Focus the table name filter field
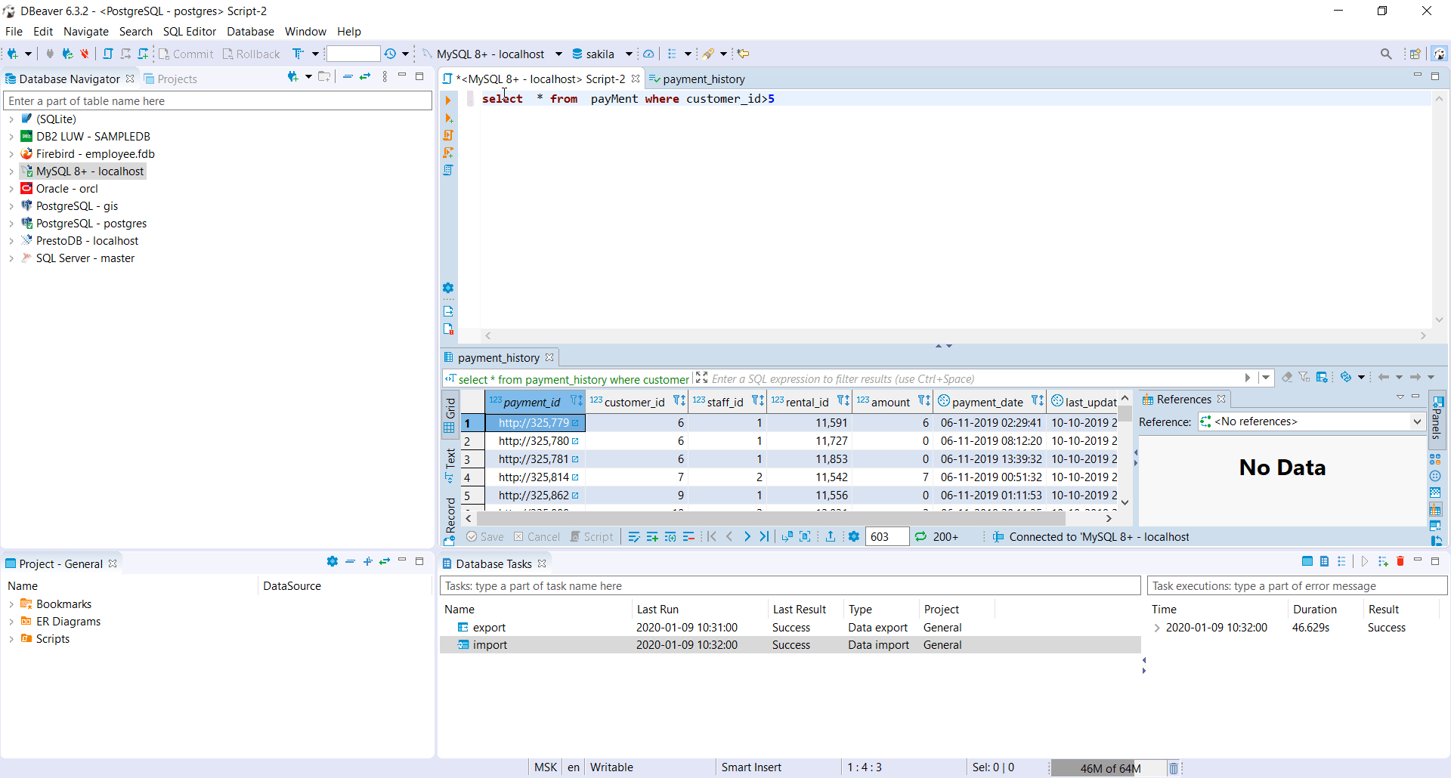Image resolution: width=1451 pixels, height=778 pixels. click(217, 100)
